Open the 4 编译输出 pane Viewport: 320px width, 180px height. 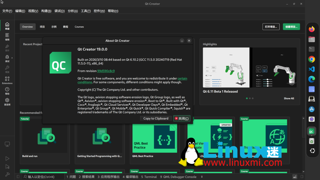(x=130, y=177)
